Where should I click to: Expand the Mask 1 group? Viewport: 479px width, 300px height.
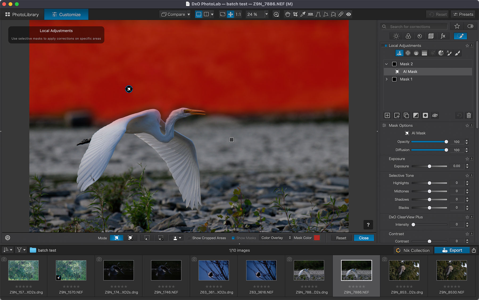pyautogui.click(x=386, y=79)
